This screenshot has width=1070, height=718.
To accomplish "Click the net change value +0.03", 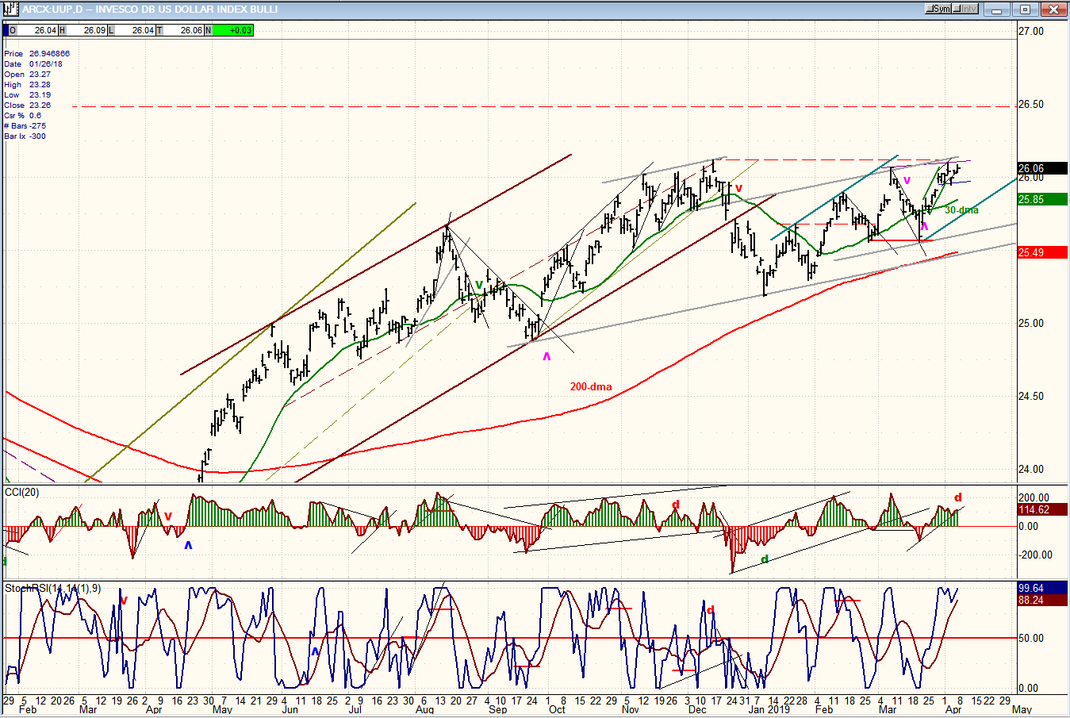I will coord(232,30).
